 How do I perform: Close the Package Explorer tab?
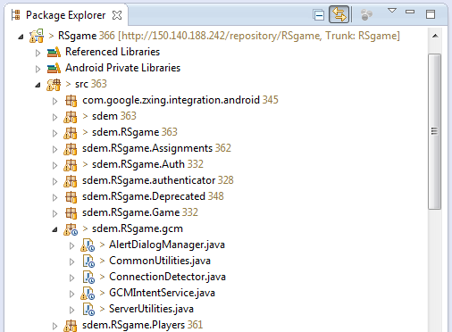coord(117,15)
